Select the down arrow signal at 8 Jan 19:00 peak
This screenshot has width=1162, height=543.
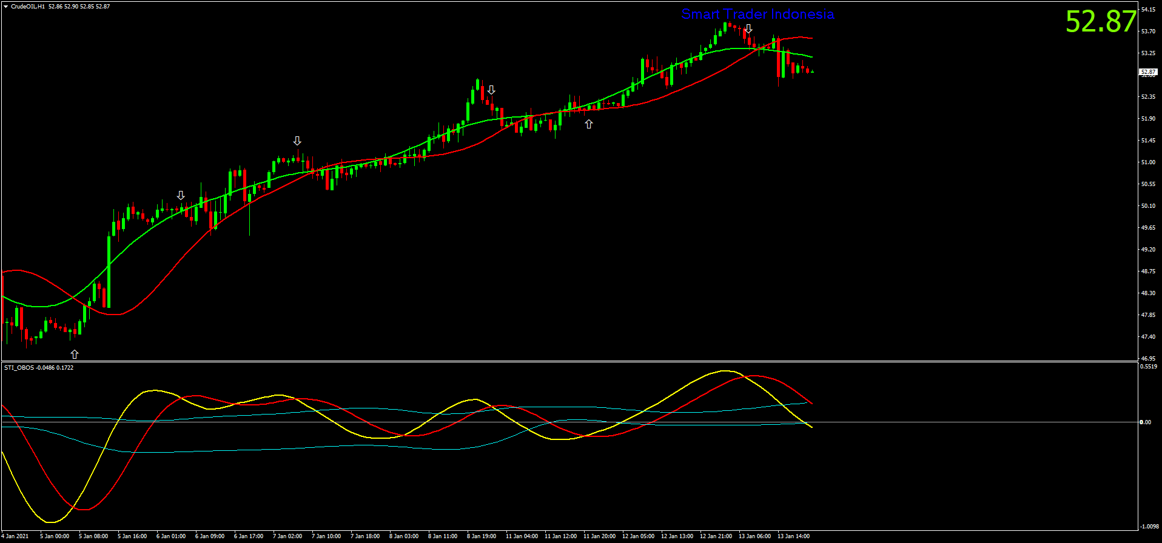click(x=491, y=90)
